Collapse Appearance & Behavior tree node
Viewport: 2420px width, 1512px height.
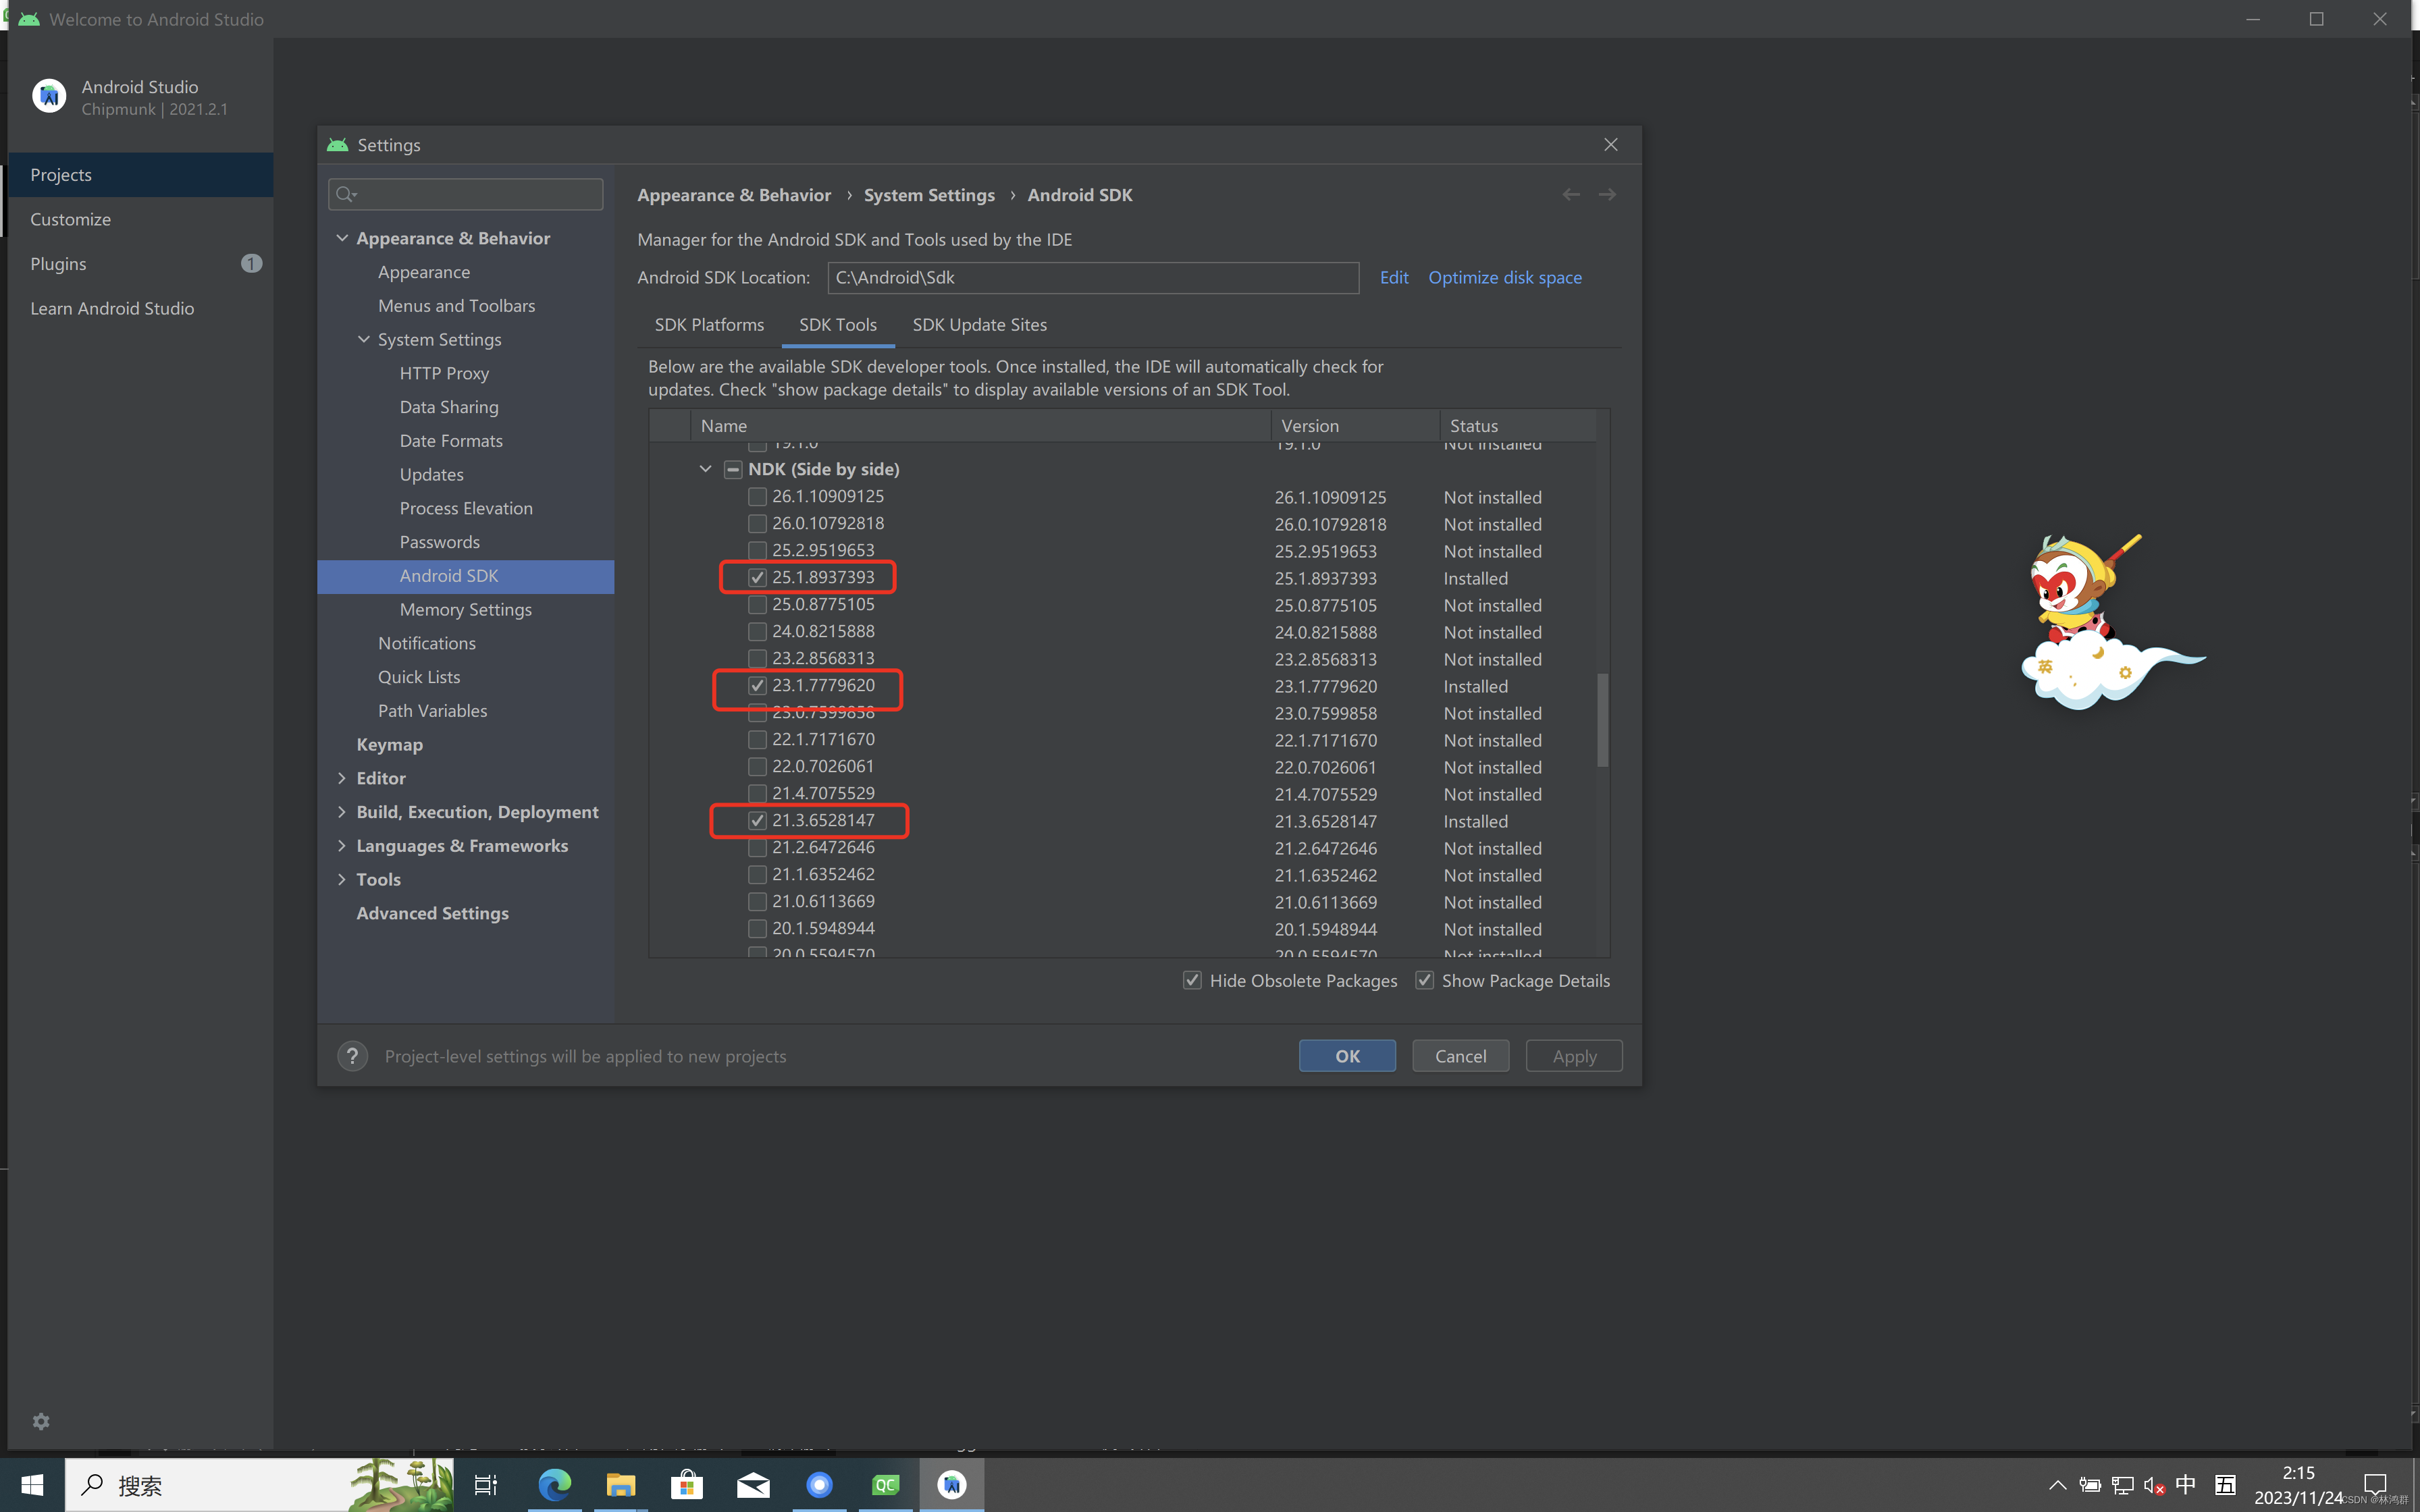click(342, 238)
